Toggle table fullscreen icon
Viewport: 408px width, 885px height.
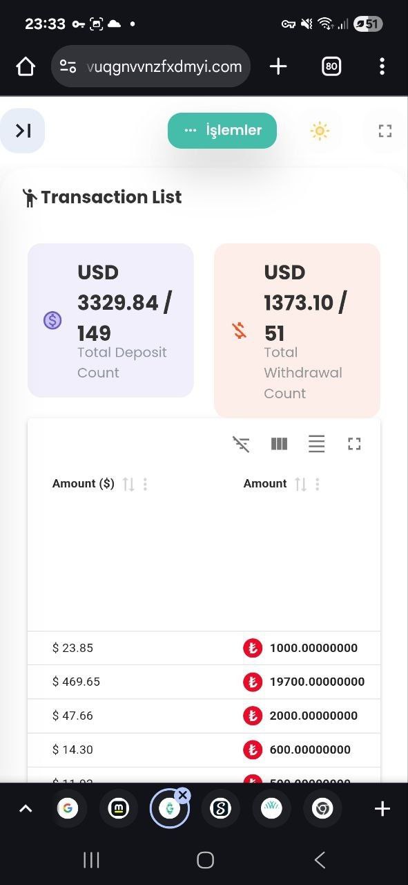click(x=354, y=444)
